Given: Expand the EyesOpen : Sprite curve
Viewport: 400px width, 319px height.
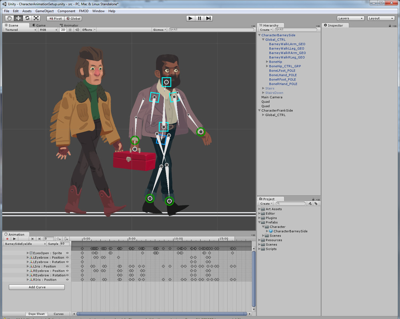Looking at the screenshot, I should [28, 253].
